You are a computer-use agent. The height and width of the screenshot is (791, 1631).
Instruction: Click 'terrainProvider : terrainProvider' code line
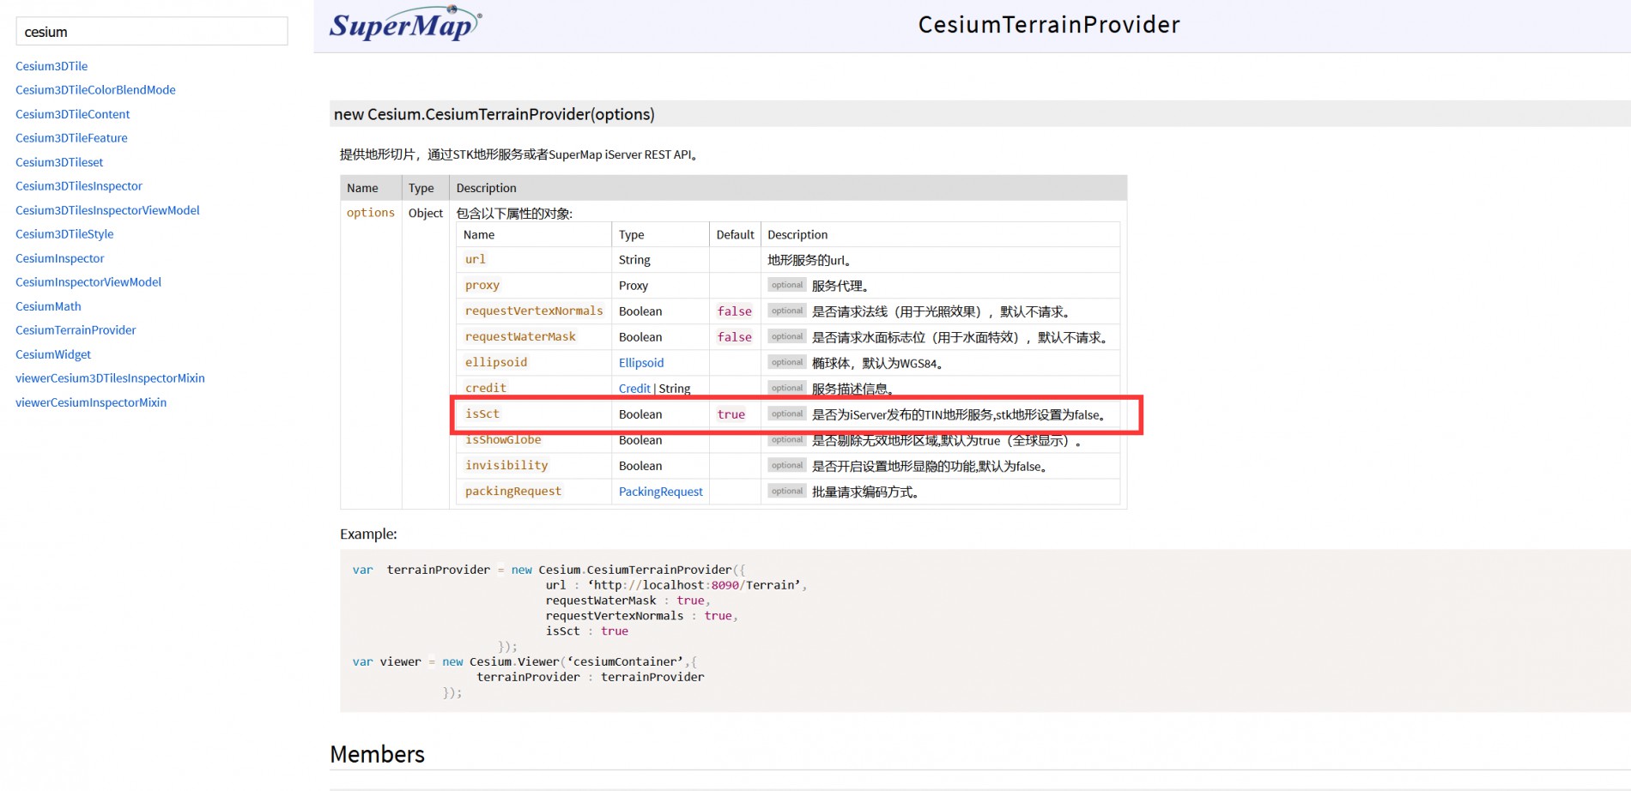591,677
